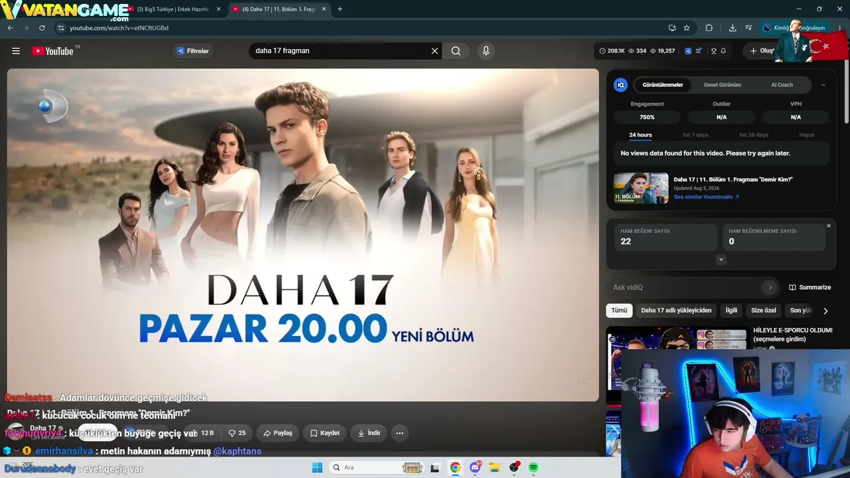The width and height of the screenshot is (850, 478).
Task: Open more actions three-dot menu under the video
Action: point(400,433)
